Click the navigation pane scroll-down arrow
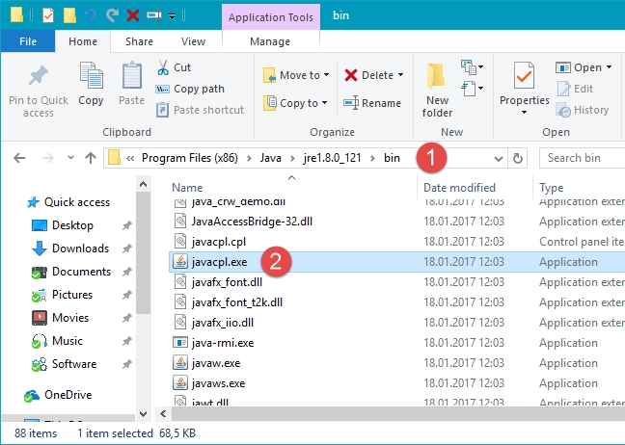The width and height of the screenshot is (625, 445). 143,414
